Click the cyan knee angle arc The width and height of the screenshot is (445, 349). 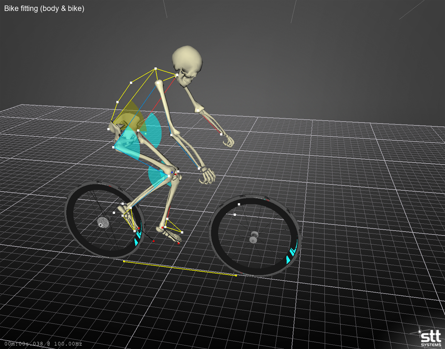point(158,176)
